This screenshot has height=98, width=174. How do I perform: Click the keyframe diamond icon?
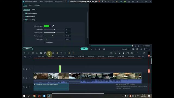coord(57,53)
